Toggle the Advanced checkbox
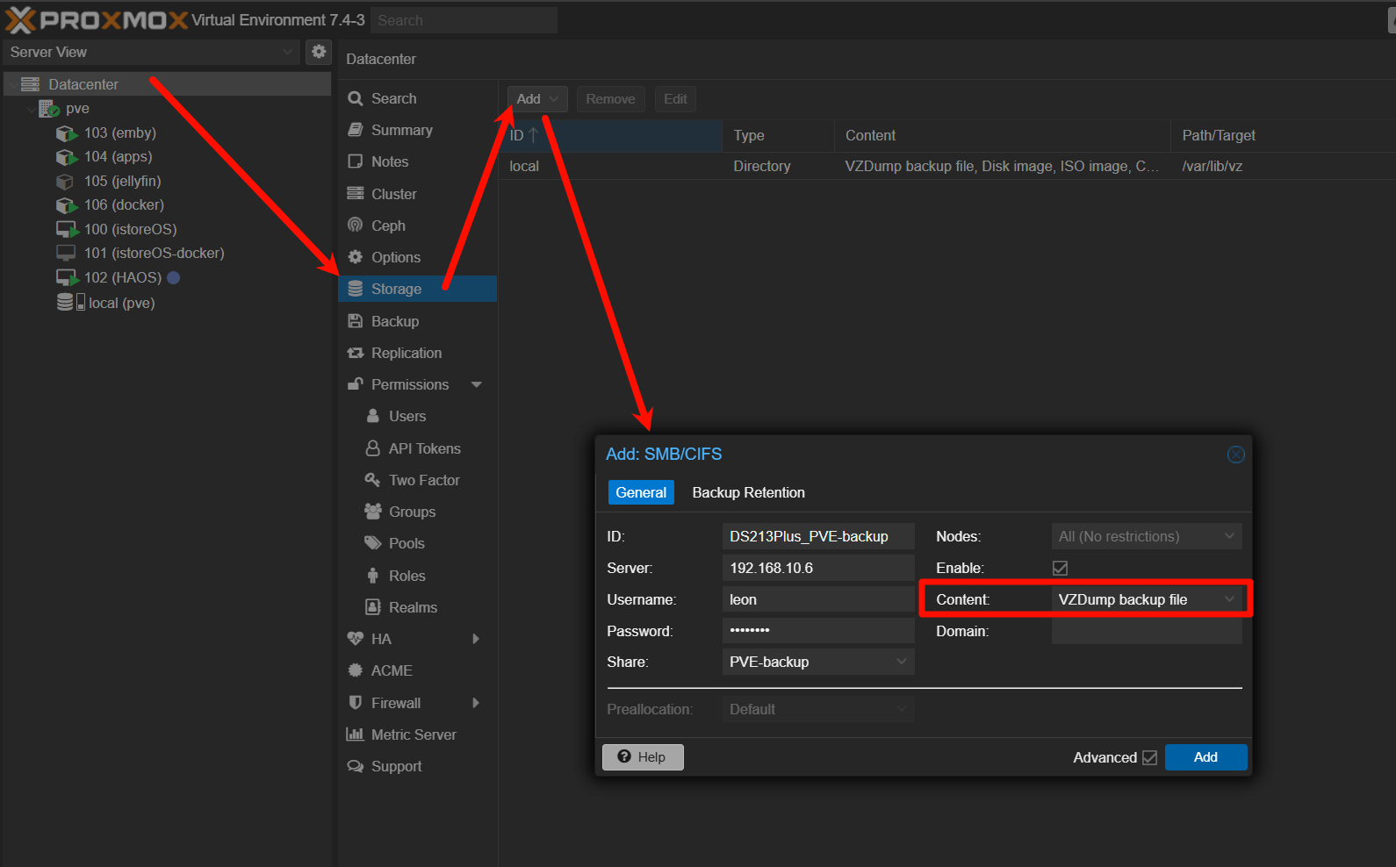 coord(1149,757)
